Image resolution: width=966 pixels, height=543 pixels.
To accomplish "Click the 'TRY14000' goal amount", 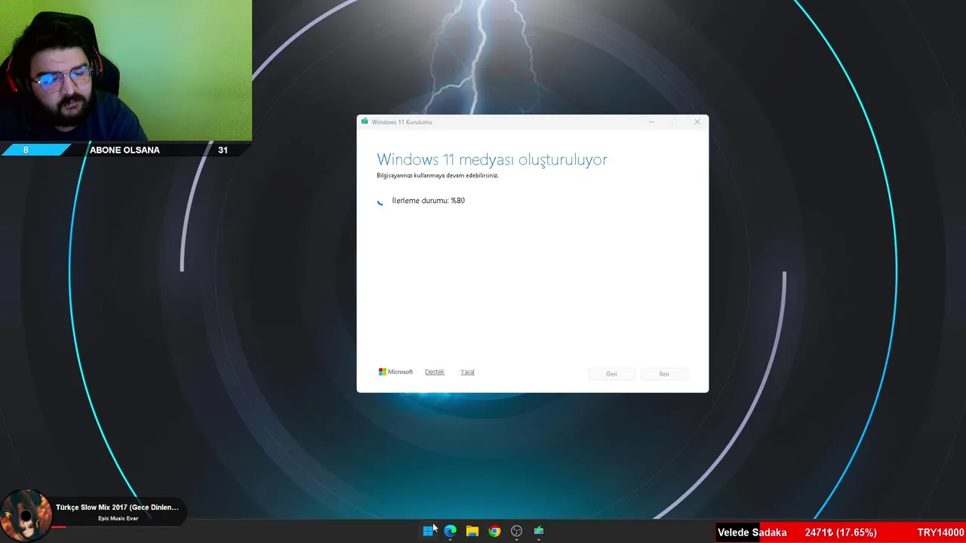I will coord(940,532).
